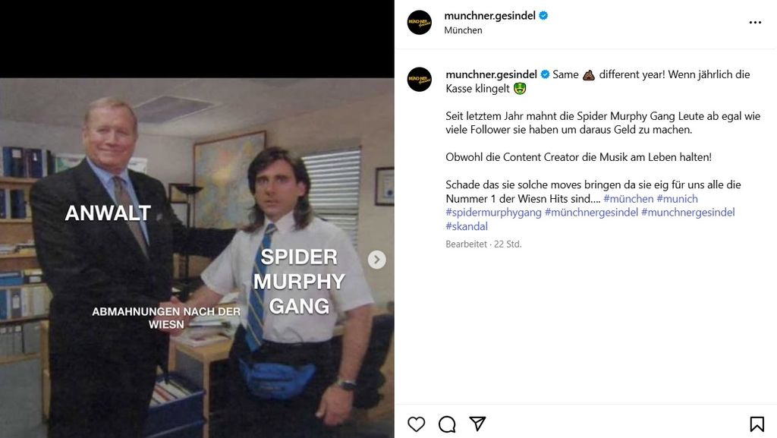Image resolution: width=777 pixels, height=438 pixels.
Task: Open the #münchnergesindel hashtag
Action: [591, 213]
